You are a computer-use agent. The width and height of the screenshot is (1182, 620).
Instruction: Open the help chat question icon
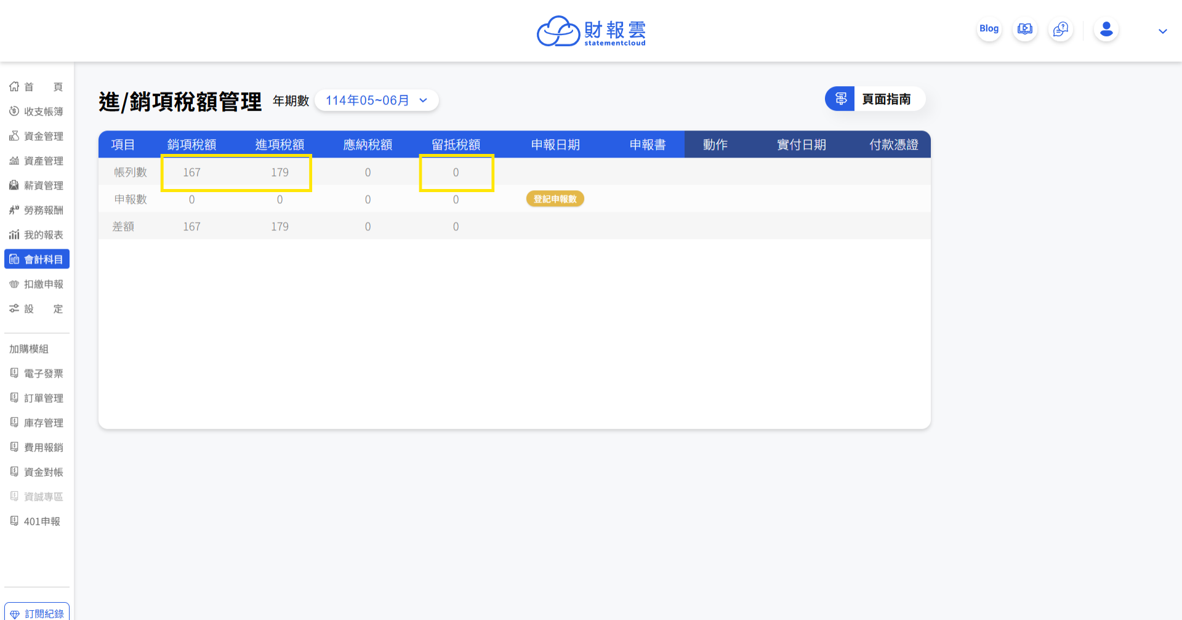tap(1061, 29)
